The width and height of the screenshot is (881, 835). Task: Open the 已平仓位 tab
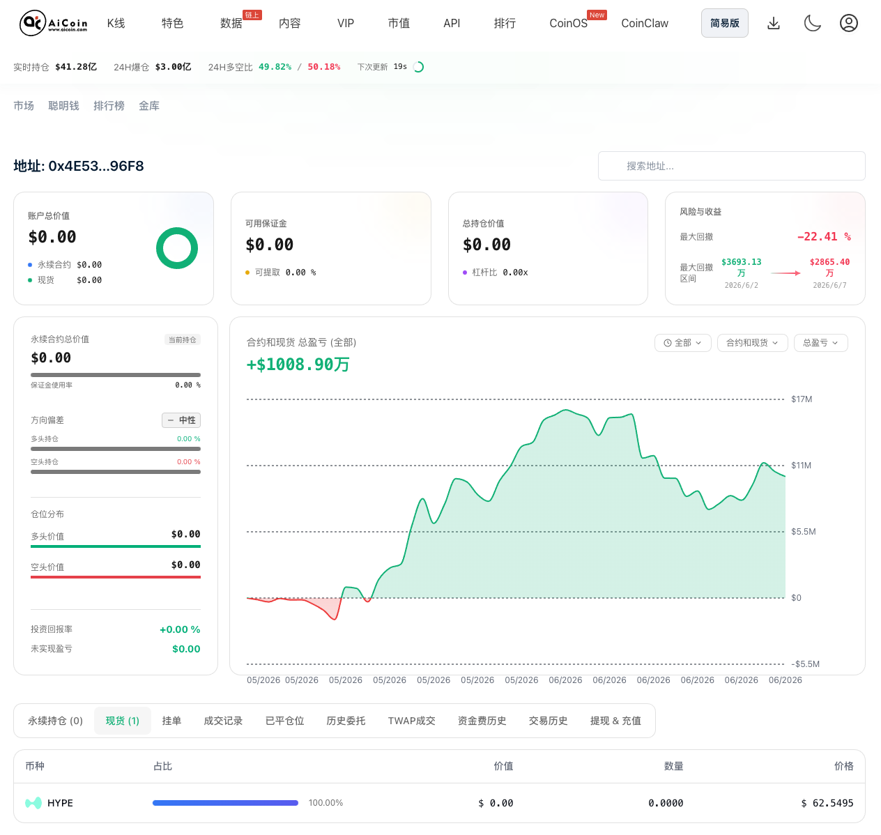tap(284, 721)
